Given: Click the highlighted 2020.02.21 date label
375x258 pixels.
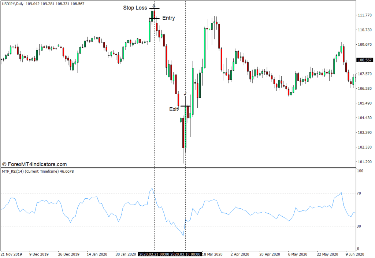Looking at the screenshot, I should point(154,254).
